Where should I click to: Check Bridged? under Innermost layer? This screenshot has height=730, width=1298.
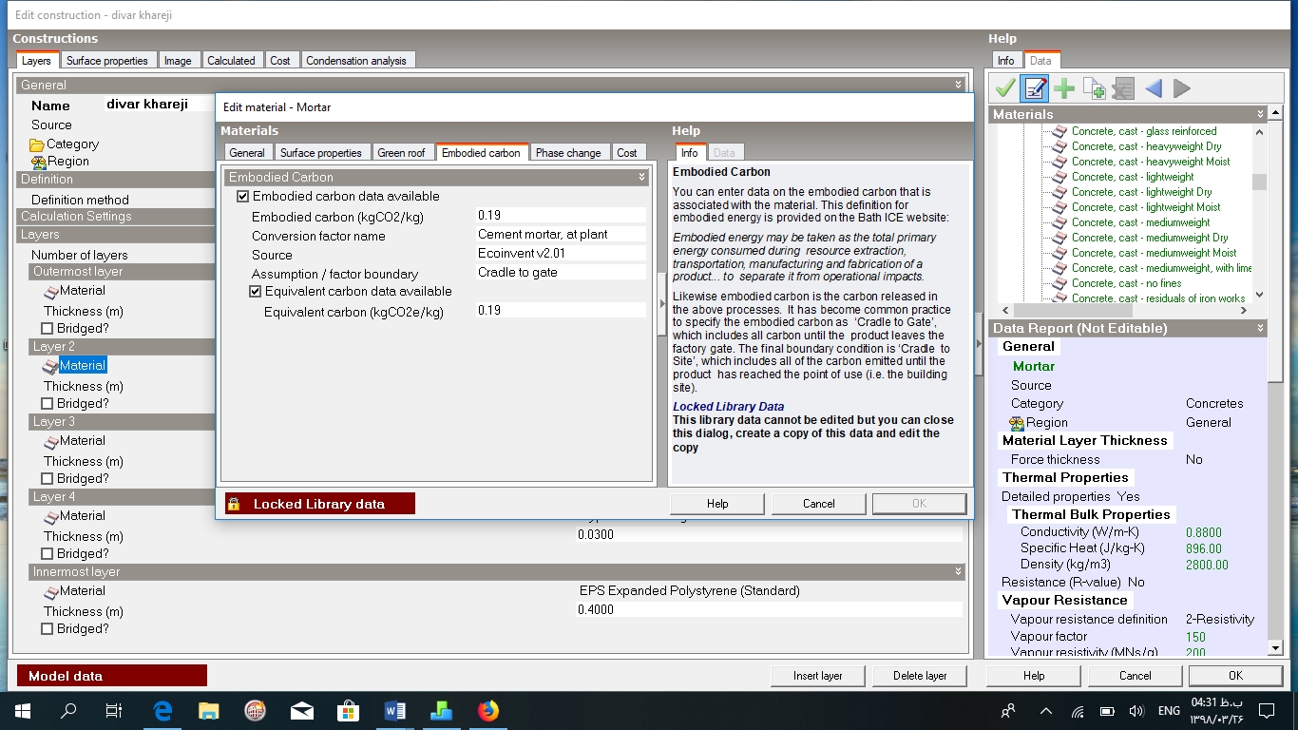[x=48, y=629]
